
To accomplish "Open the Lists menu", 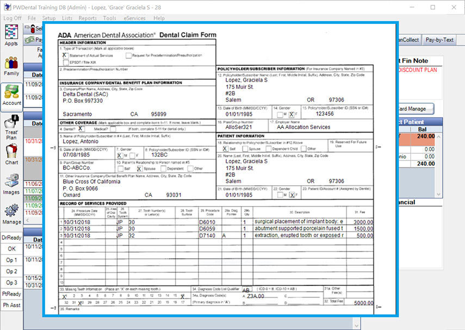I will pyautogui.click(x=67, y=18).
